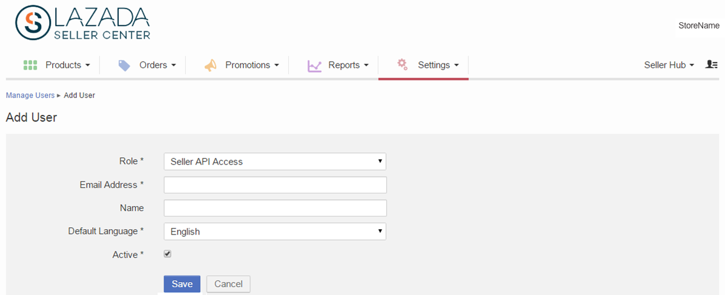Open the Settings menu
The width and height of the screenshot is (725, 295).
(438, 65)
